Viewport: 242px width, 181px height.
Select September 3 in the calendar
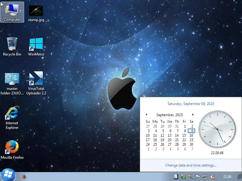pyautogui.click(x=149, y=131)
